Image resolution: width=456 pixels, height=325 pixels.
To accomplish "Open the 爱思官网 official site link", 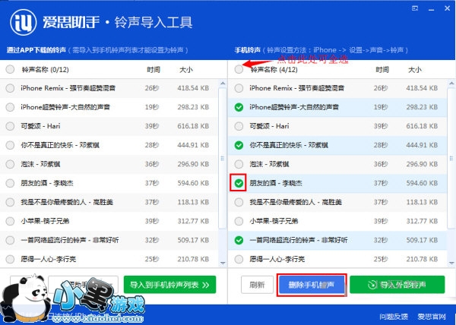I will click(432, 317).
